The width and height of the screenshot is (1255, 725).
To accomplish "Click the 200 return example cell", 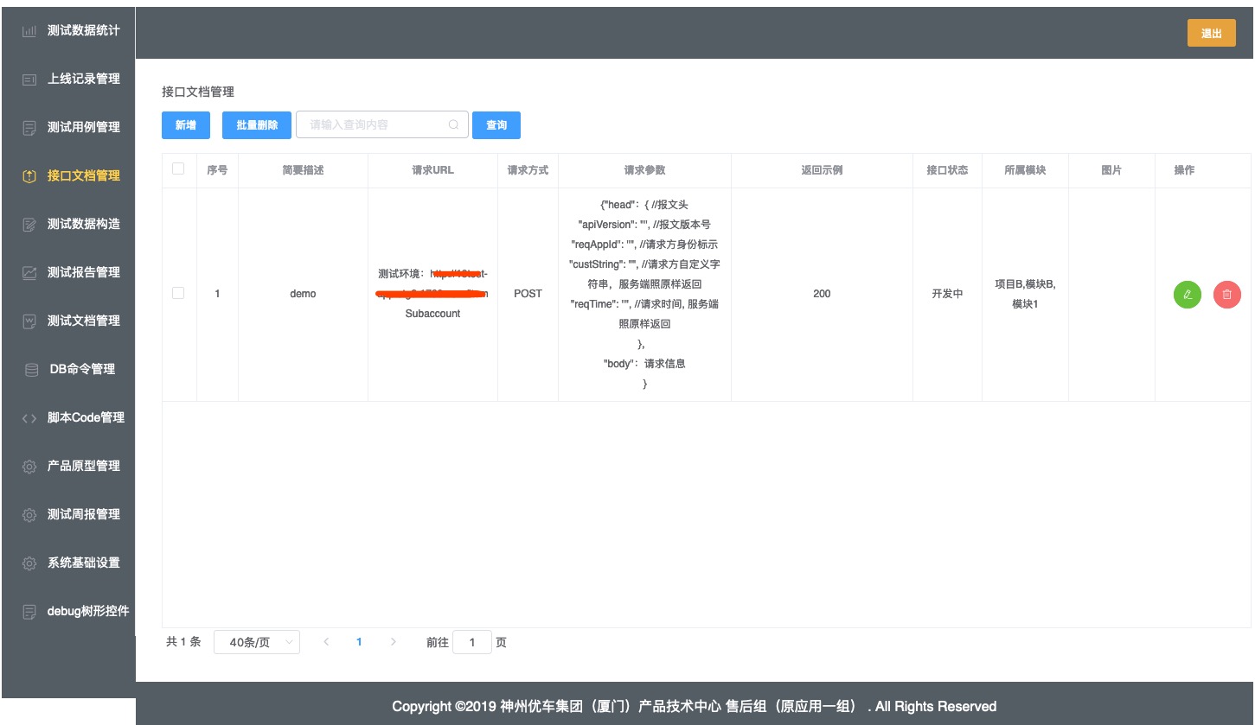I will [x=822, y=294].
